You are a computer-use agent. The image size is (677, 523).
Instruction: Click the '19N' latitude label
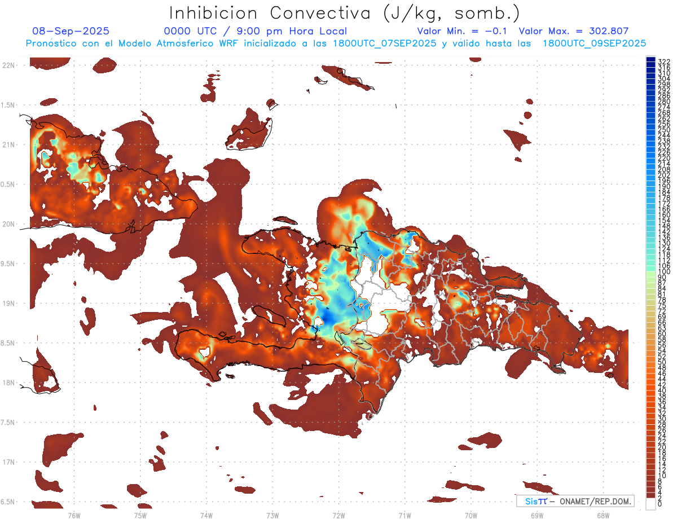click(x=8, y=303)
